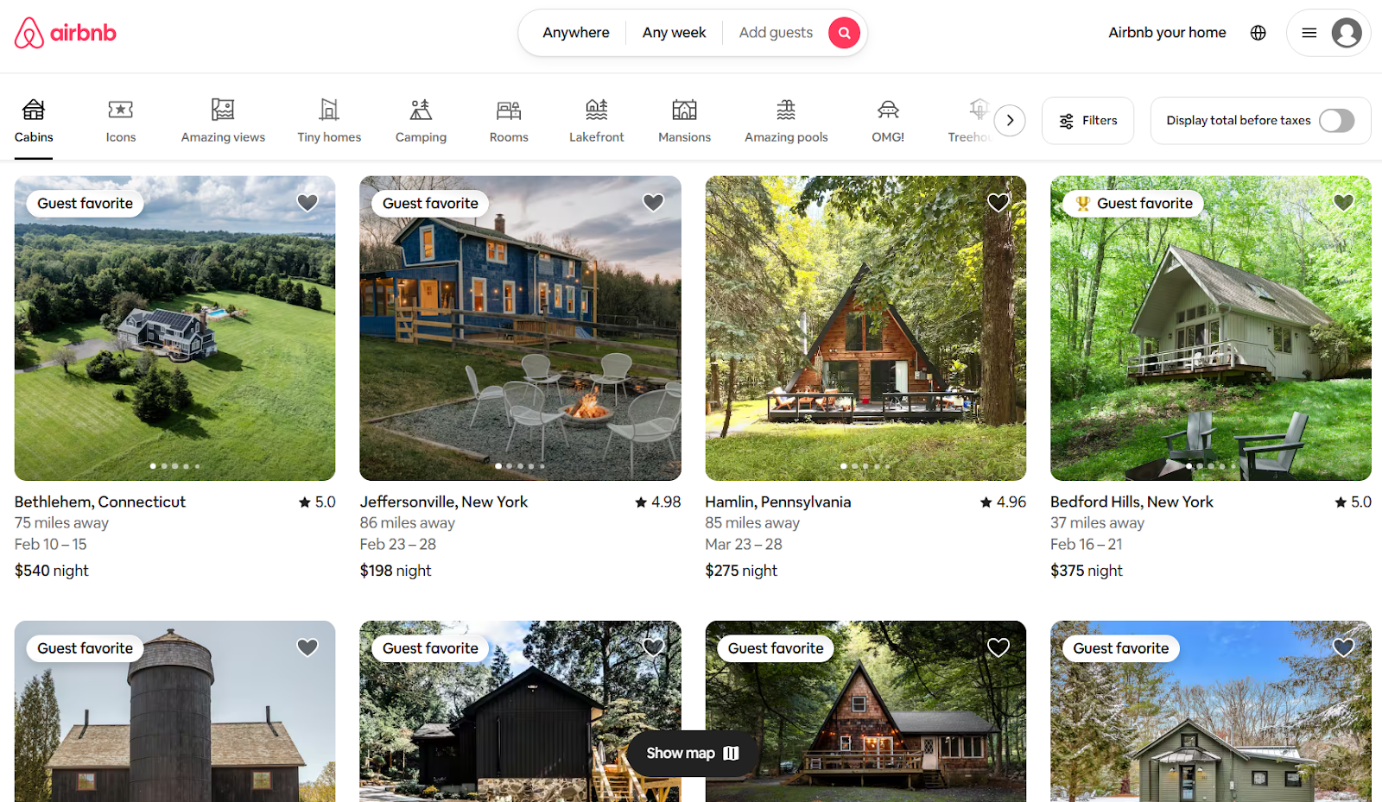The height and width of the screenshot is (802, 1382).
Task: Expand more categories with the right arrow
Action: (x=1010, y=120)
